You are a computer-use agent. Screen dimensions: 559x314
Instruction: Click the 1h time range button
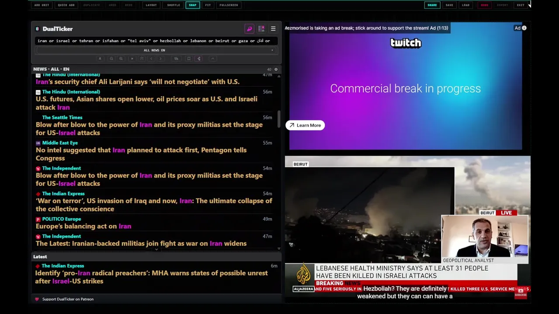coord(176,58)
